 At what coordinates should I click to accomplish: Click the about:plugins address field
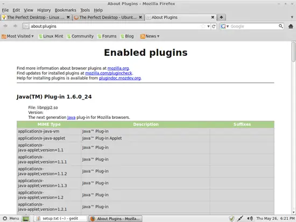coord(115,26)
